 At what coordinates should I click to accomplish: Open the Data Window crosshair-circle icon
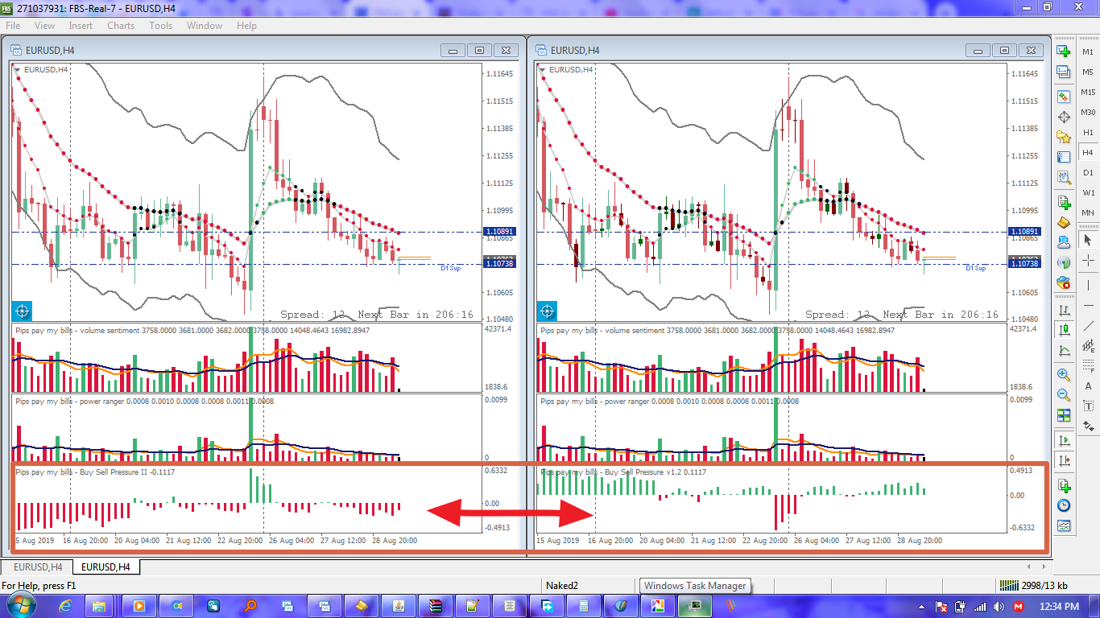[1064, 117]
